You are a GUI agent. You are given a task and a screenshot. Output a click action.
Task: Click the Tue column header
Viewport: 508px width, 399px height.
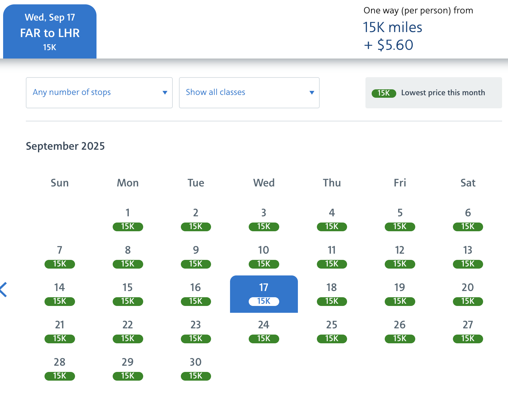click(196, 183)
